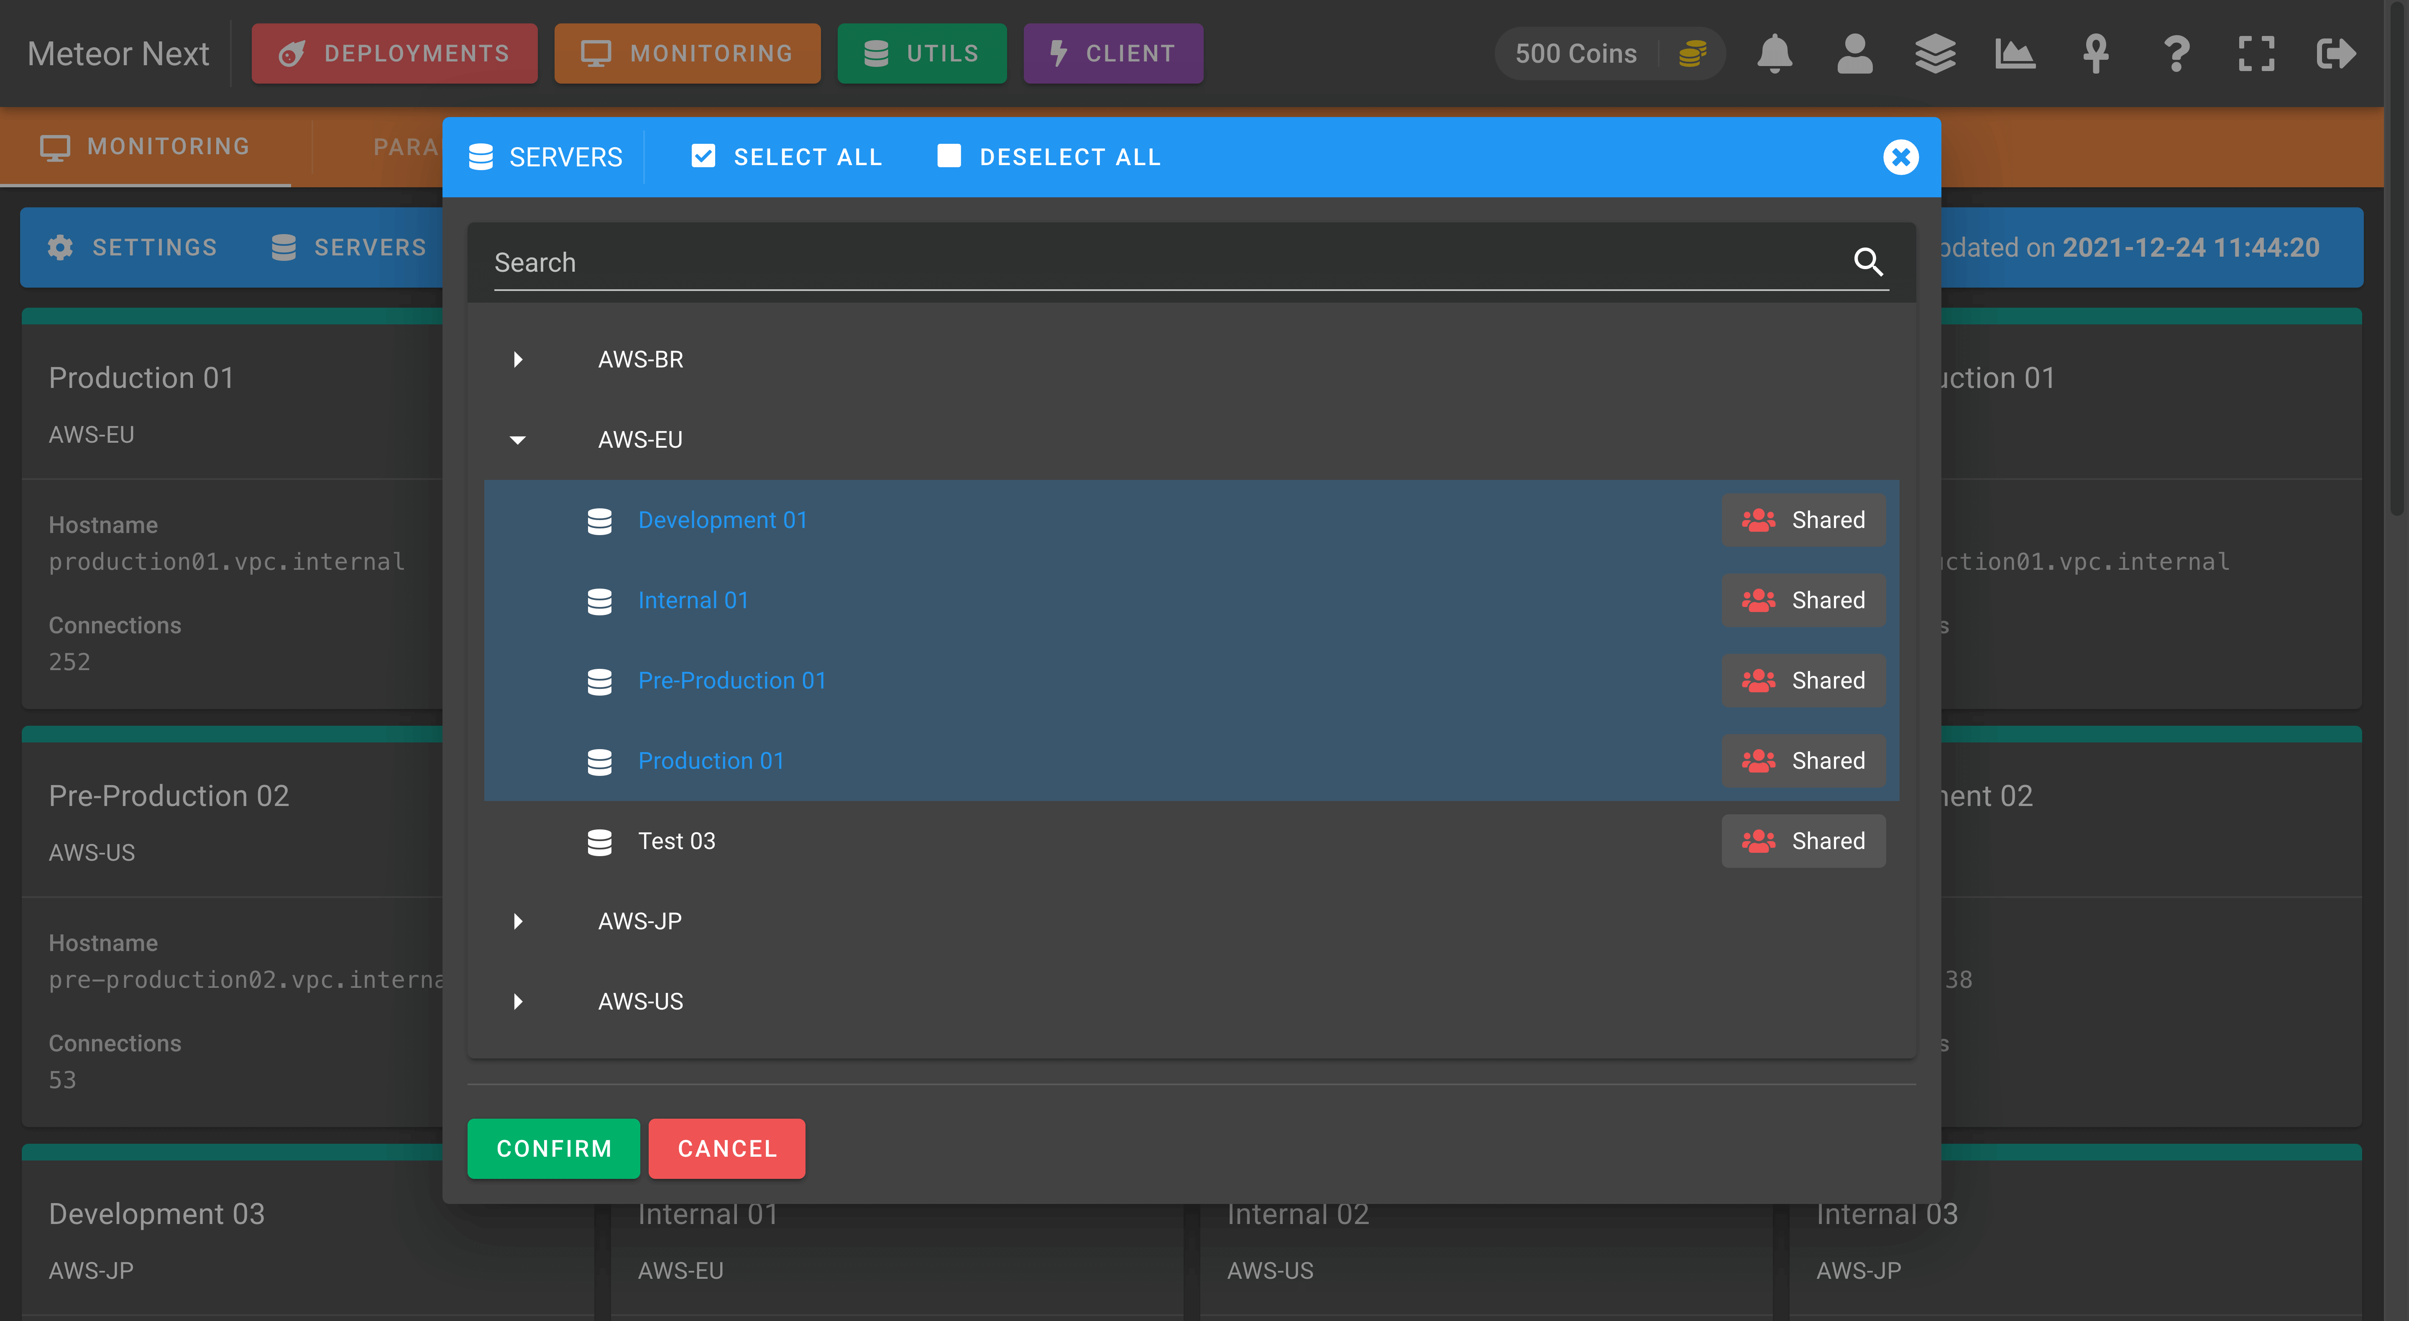Click the layers stack icon in header
The height and width of the screenshot is (1321, 2409).
coord(1935,53)
